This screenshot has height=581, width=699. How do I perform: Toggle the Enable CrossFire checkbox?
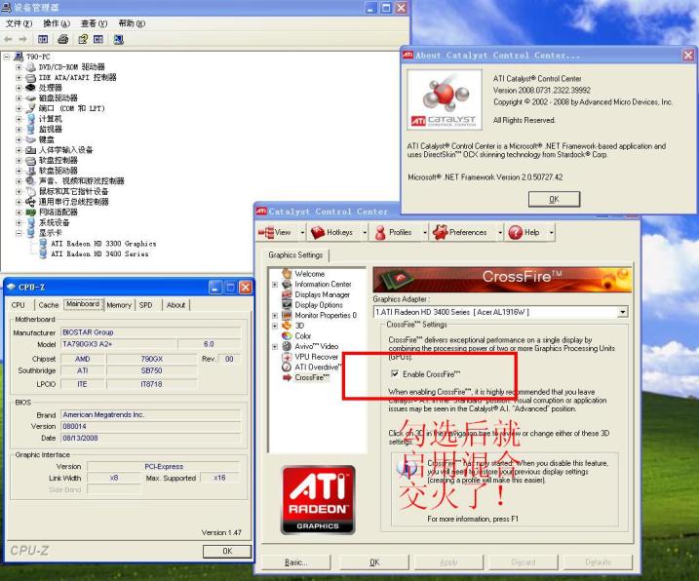click(395, 373)
